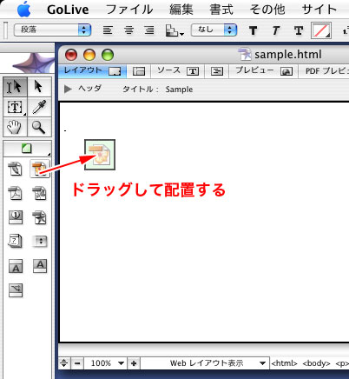
Task: Switch to the ソース tab
Action: tap(178, 71)
